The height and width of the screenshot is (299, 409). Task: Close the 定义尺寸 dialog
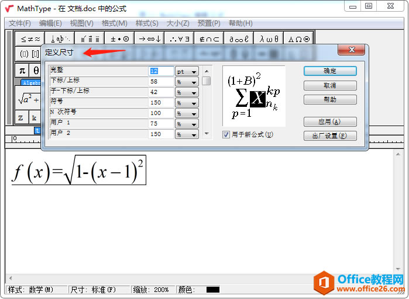click(351, 50)
